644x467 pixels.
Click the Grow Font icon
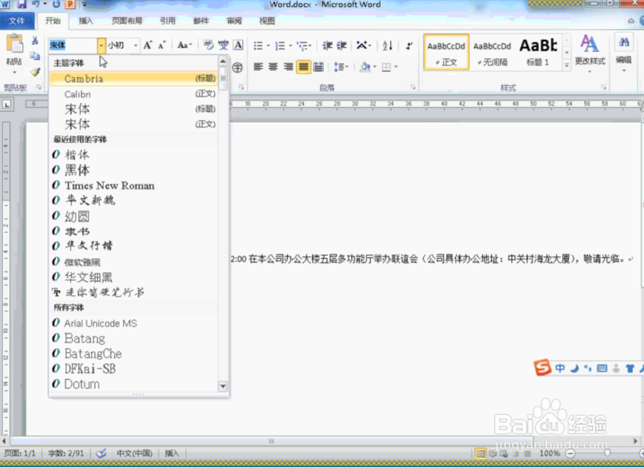pos(146,45)
